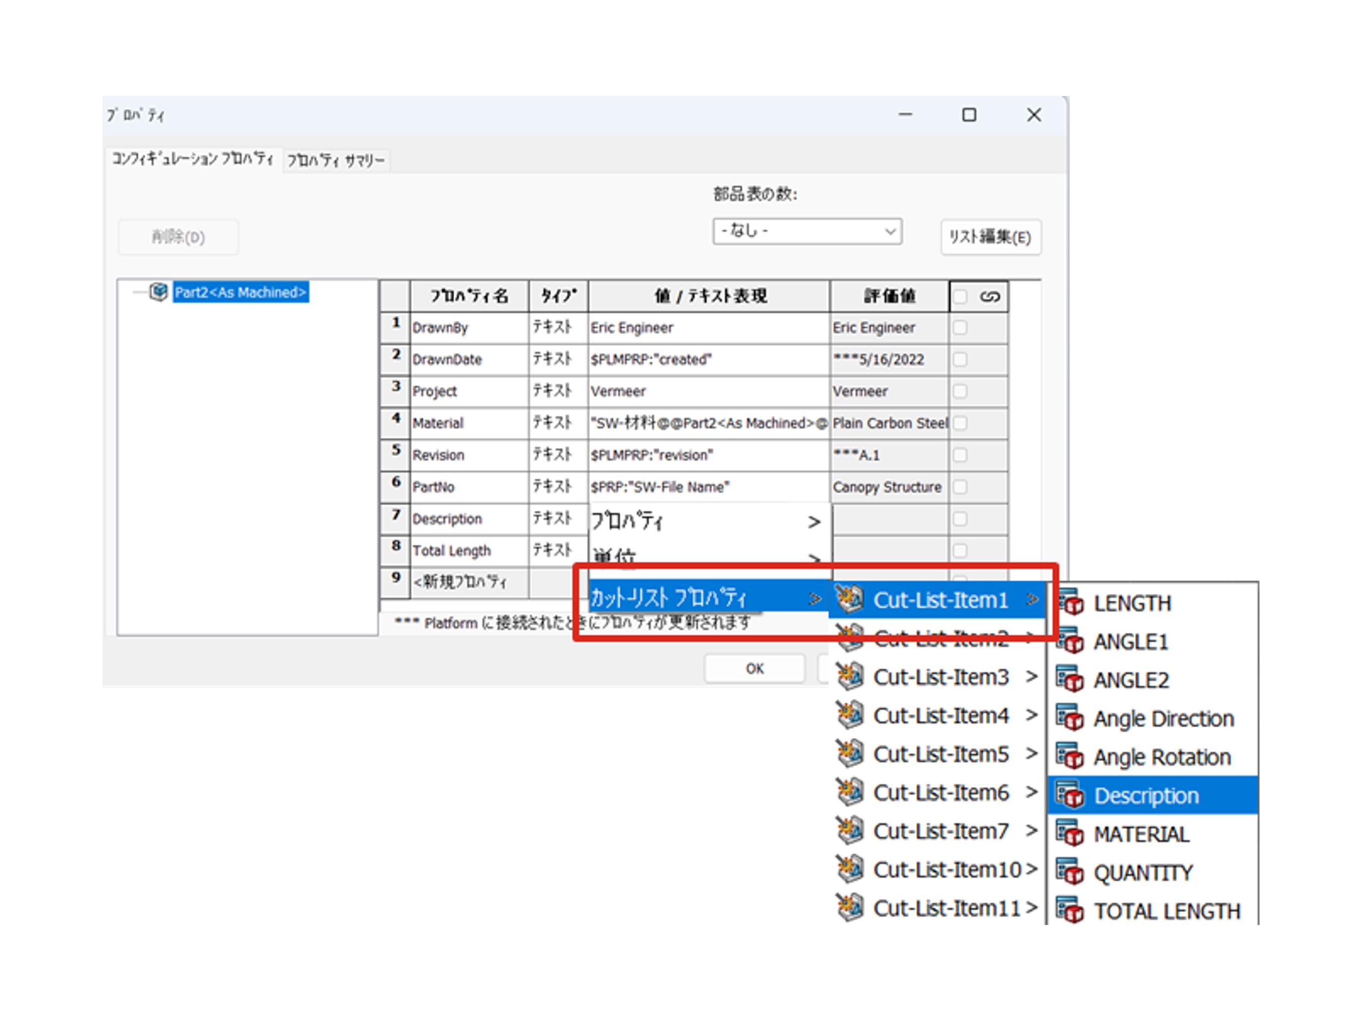This screenshot has width=1362, height=1021.
Task: Click the link column header icon
Action: (990, 296)
